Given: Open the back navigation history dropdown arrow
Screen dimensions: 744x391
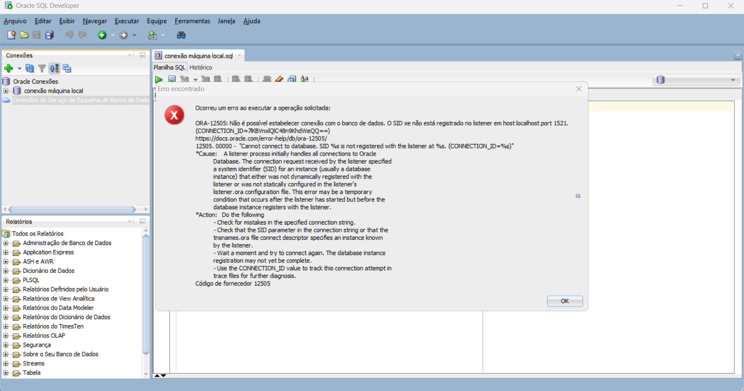Looking at the screenshot, I should (113, 35).
